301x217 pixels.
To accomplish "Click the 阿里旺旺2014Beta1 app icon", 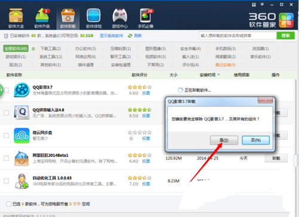I will click(x=21, y=158).
